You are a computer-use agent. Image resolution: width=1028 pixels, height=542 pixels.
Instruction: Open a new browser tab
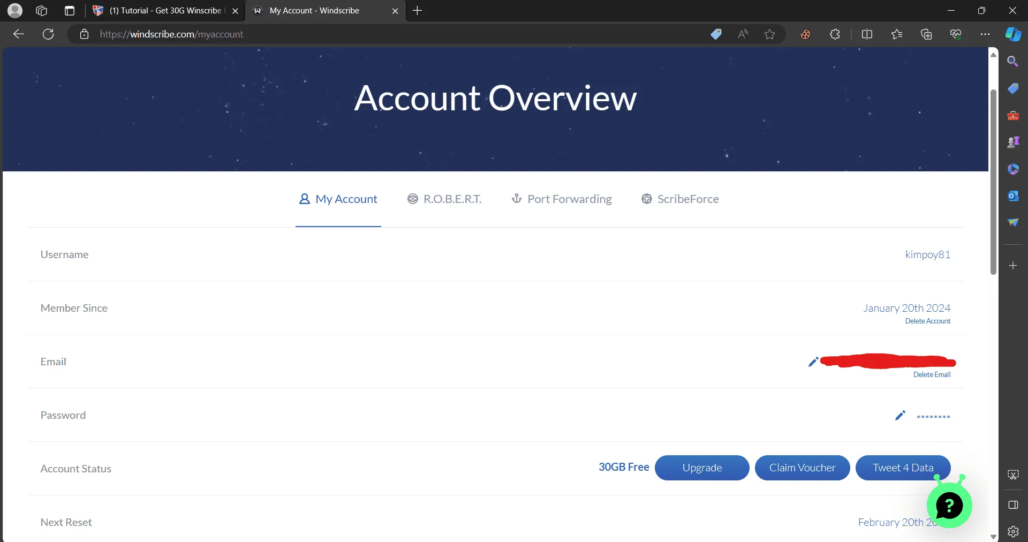(418, 11)
